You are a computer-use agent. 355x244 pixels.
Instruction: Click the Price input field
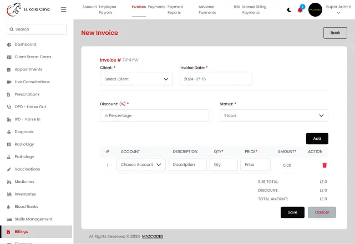[255, 165]
